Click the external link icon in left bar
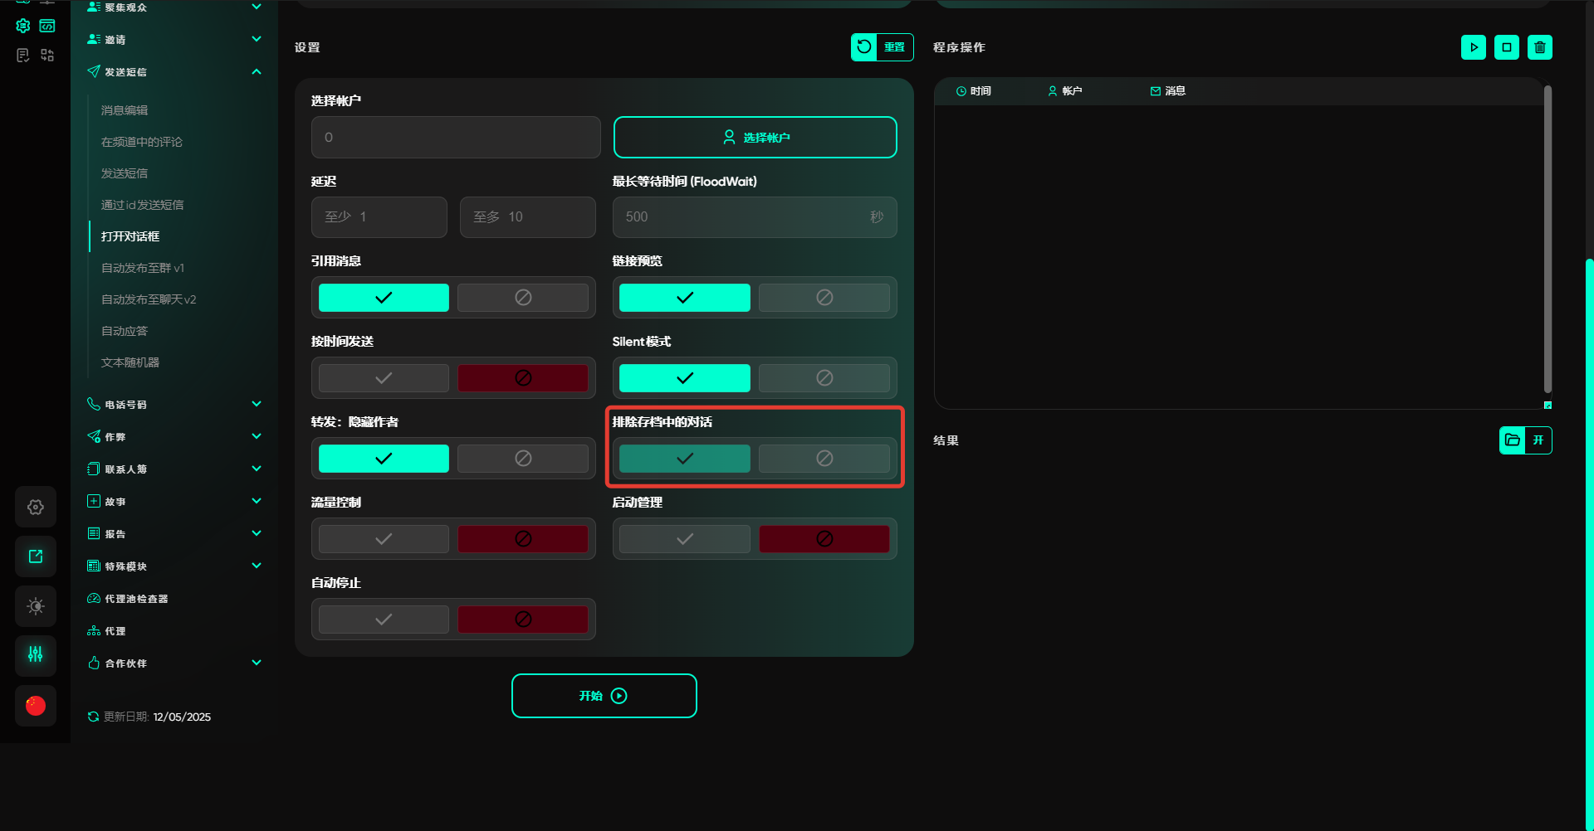Image resolution: width=1594 pixels, height=831 pixels. tap(36, 556)
